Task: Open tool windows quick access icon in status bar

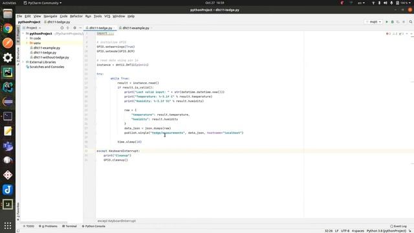Action: (x=18, y=230)
